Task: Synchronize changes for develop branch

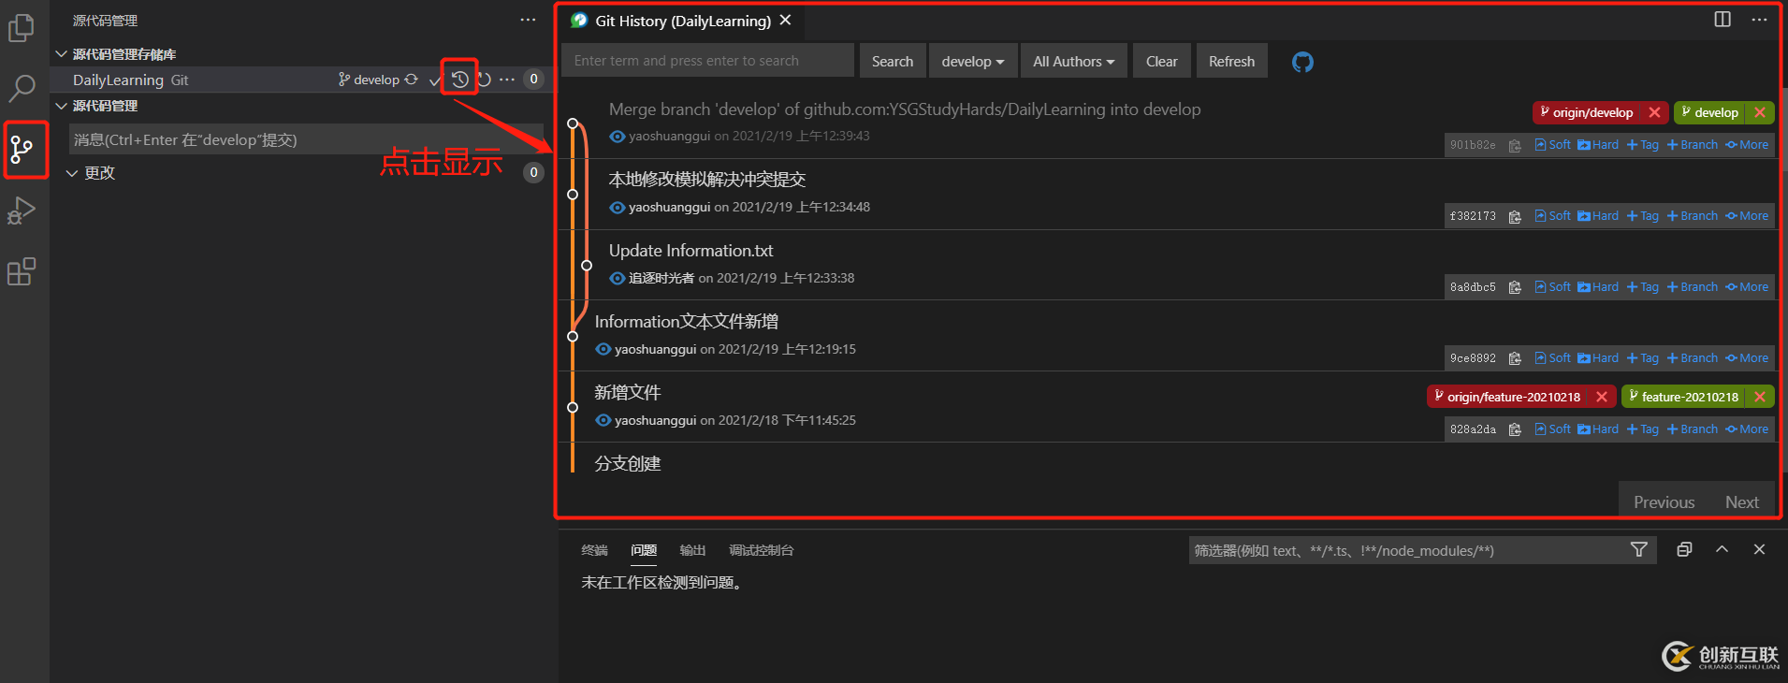Action: (x=411, y=80)
